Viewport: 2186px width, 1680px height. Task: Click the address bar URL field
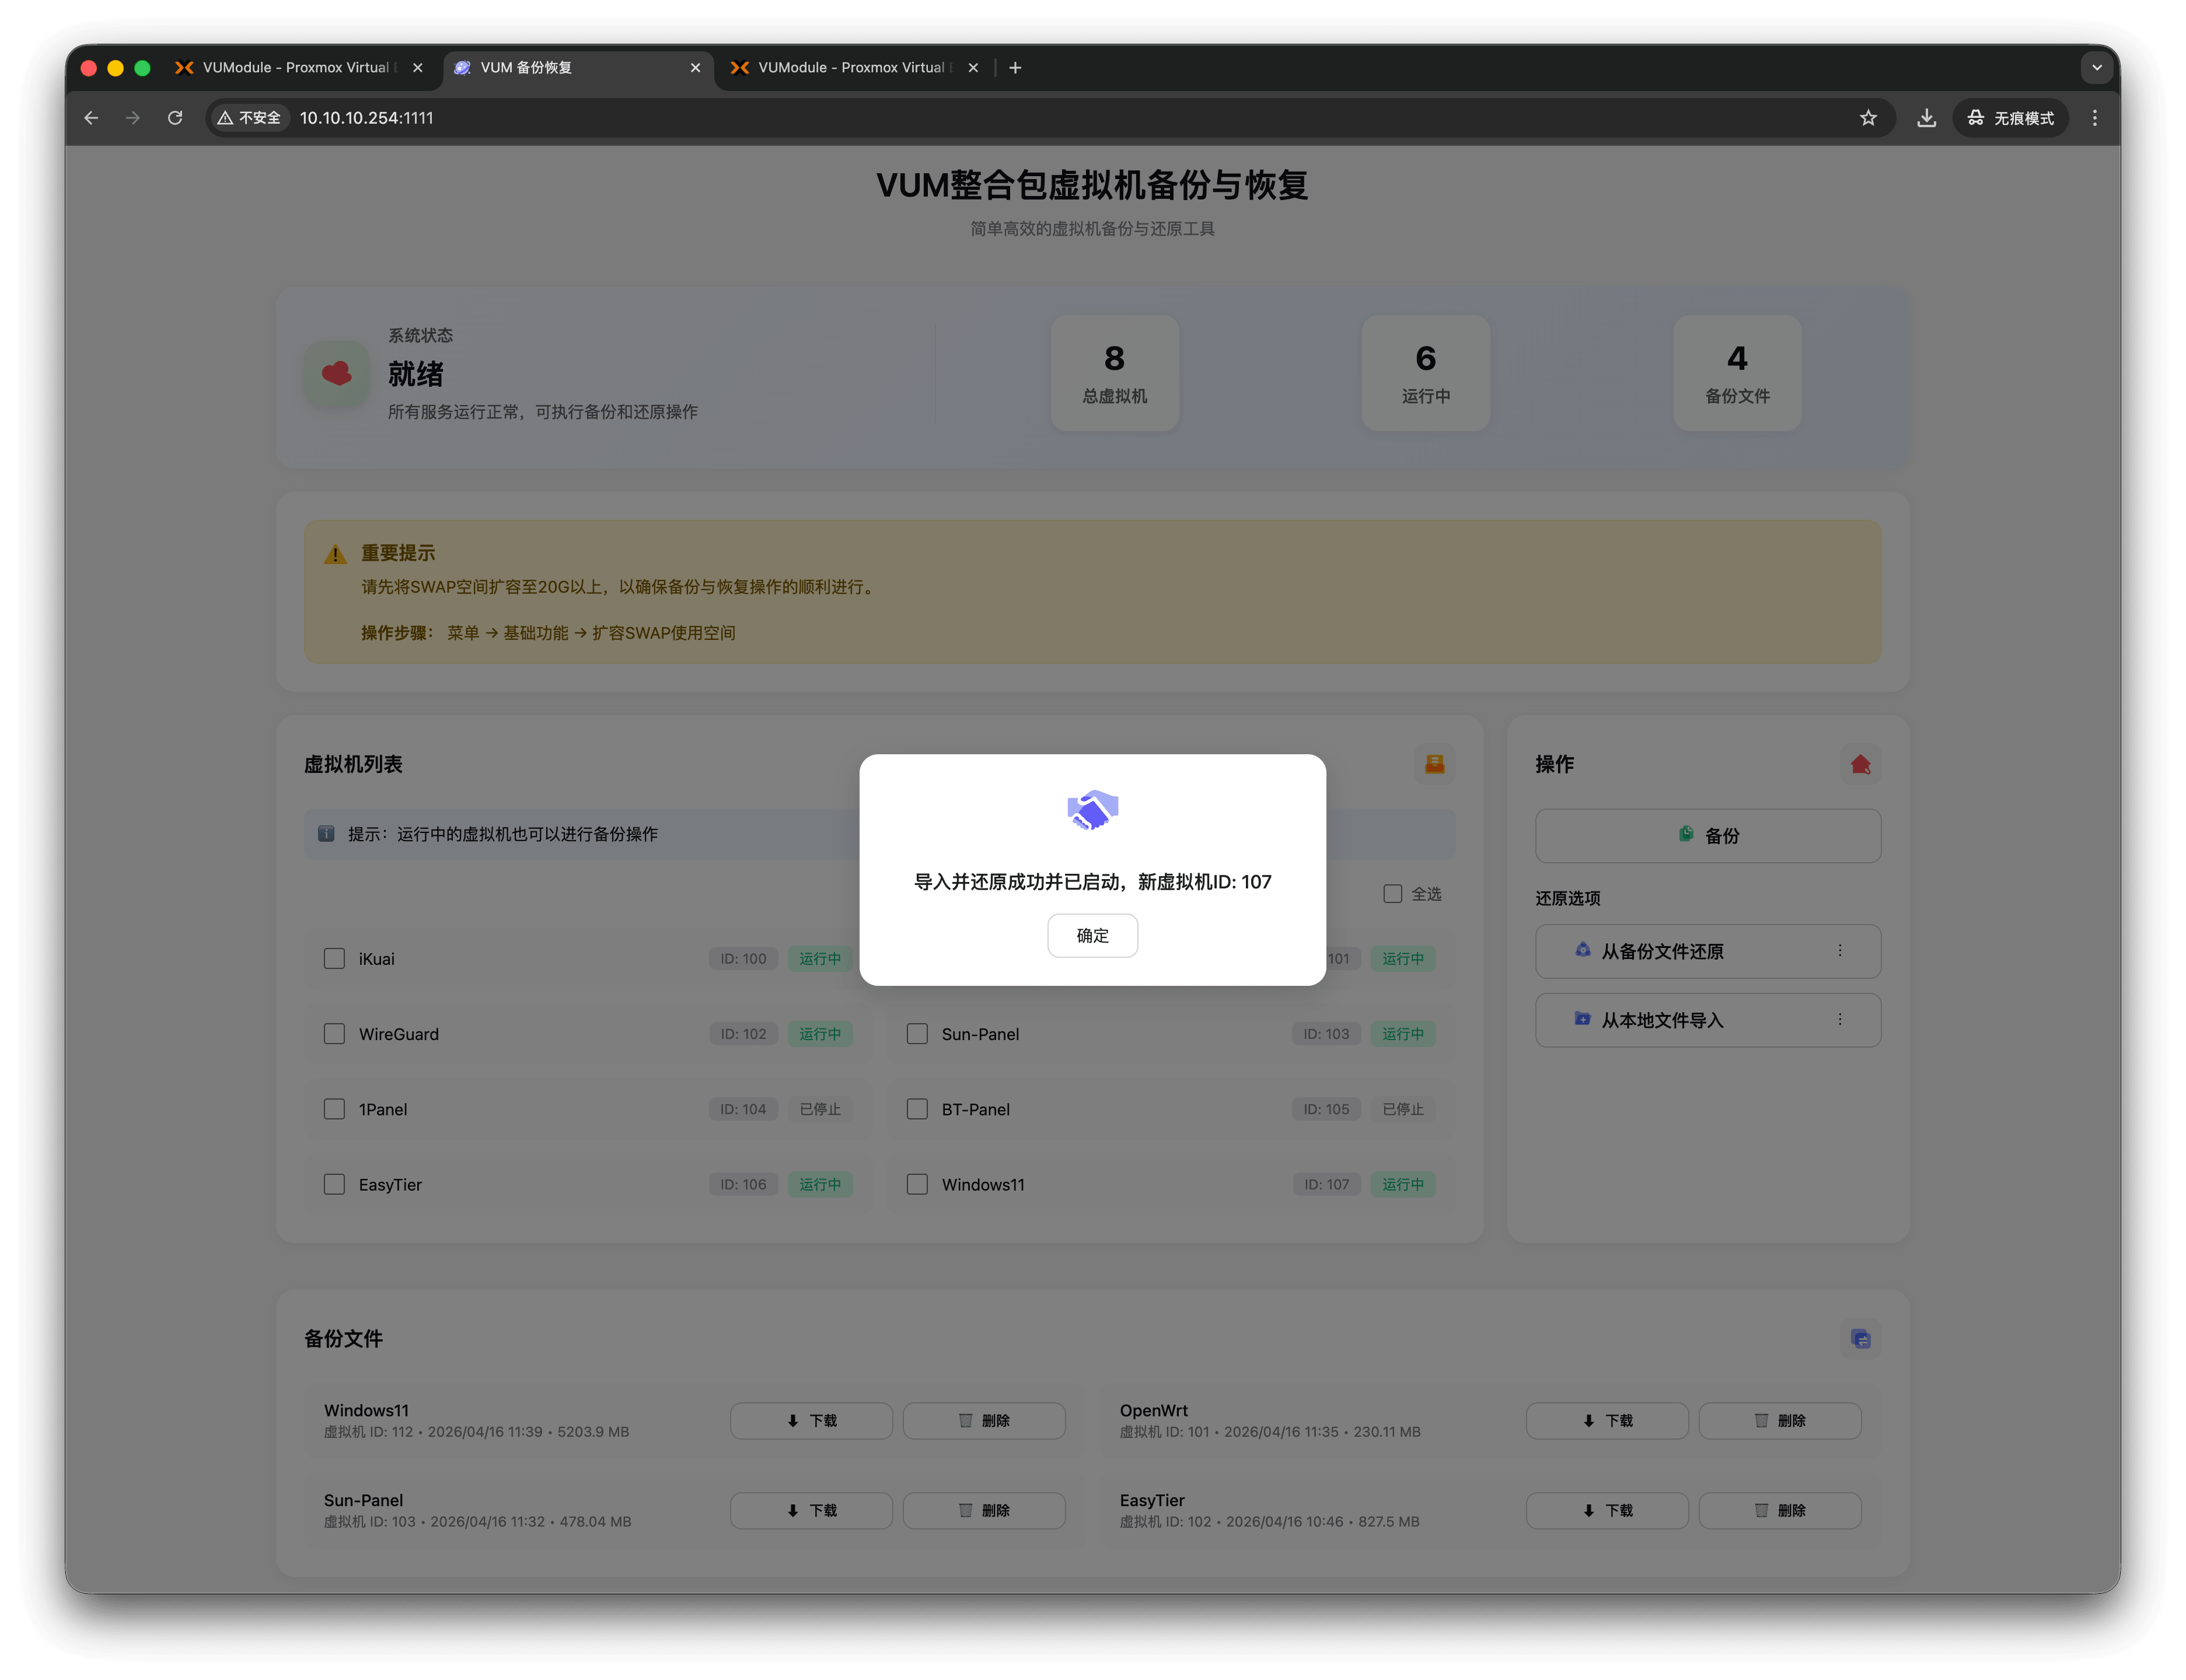(1070, 118)
